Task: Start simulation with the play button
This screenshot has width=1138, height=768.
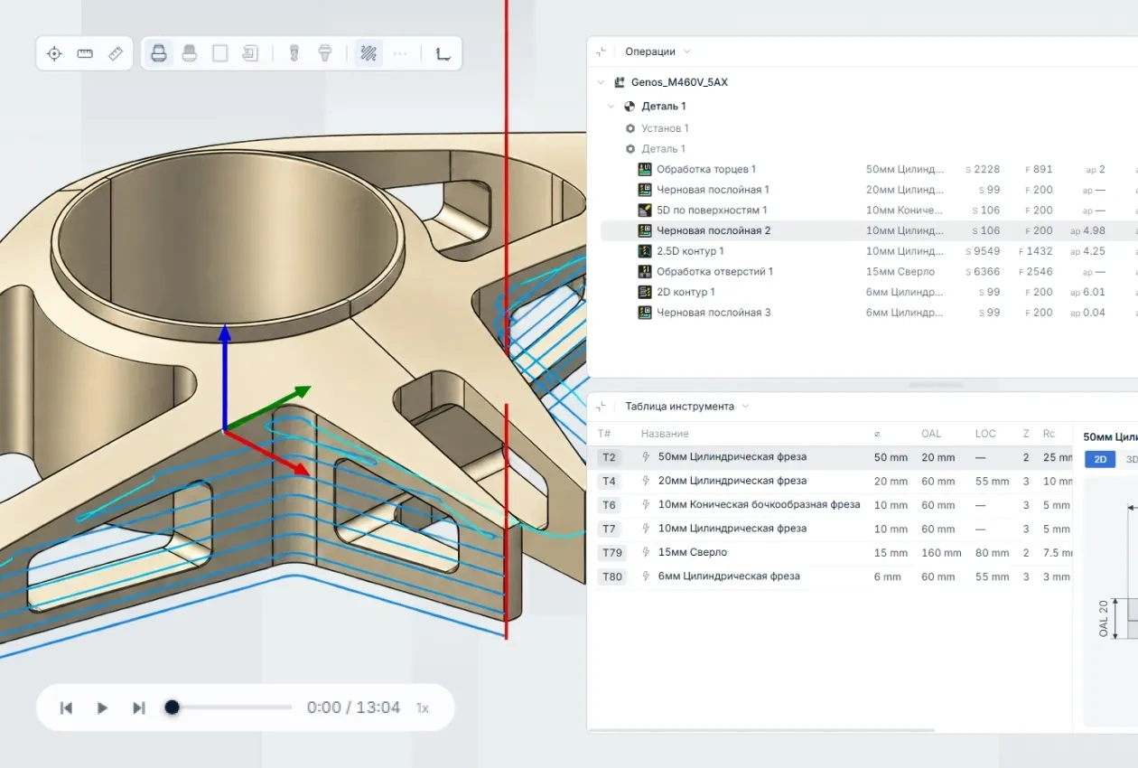Action: [102, 707]
